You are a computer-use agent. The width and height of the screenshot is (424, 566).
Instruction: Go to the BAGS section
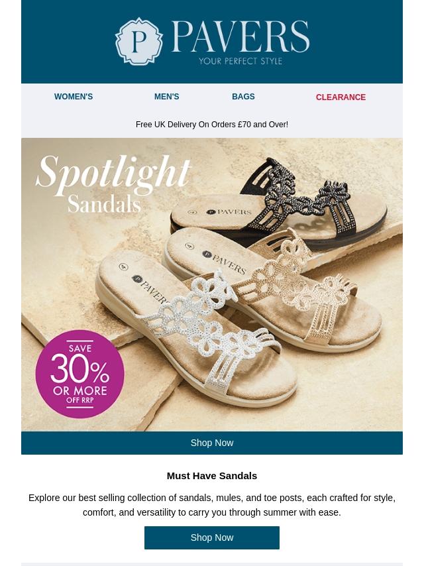pos(243,97)
